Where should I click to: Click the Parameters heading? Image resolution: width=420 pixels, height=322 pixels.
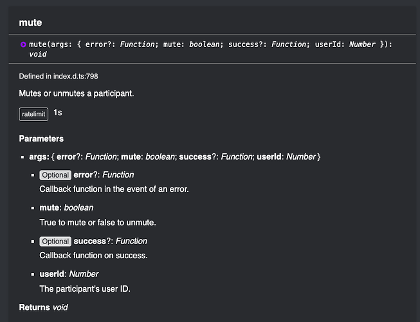(41, 138)
